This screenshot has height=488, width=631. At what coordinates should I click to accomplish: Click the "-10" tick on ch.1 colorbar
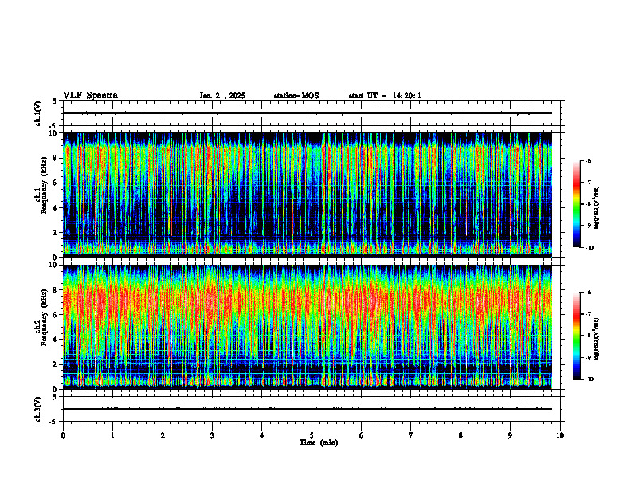coord(590,248)
